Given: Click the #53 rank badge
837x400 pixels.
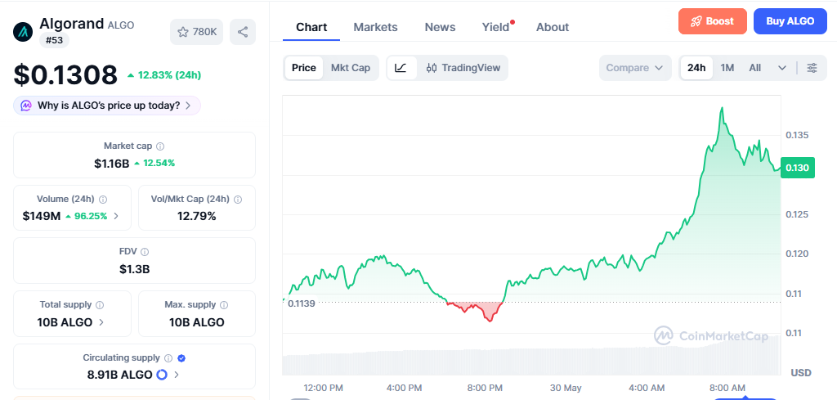Looking at the screenshot, I should click(x=54, y=40).
